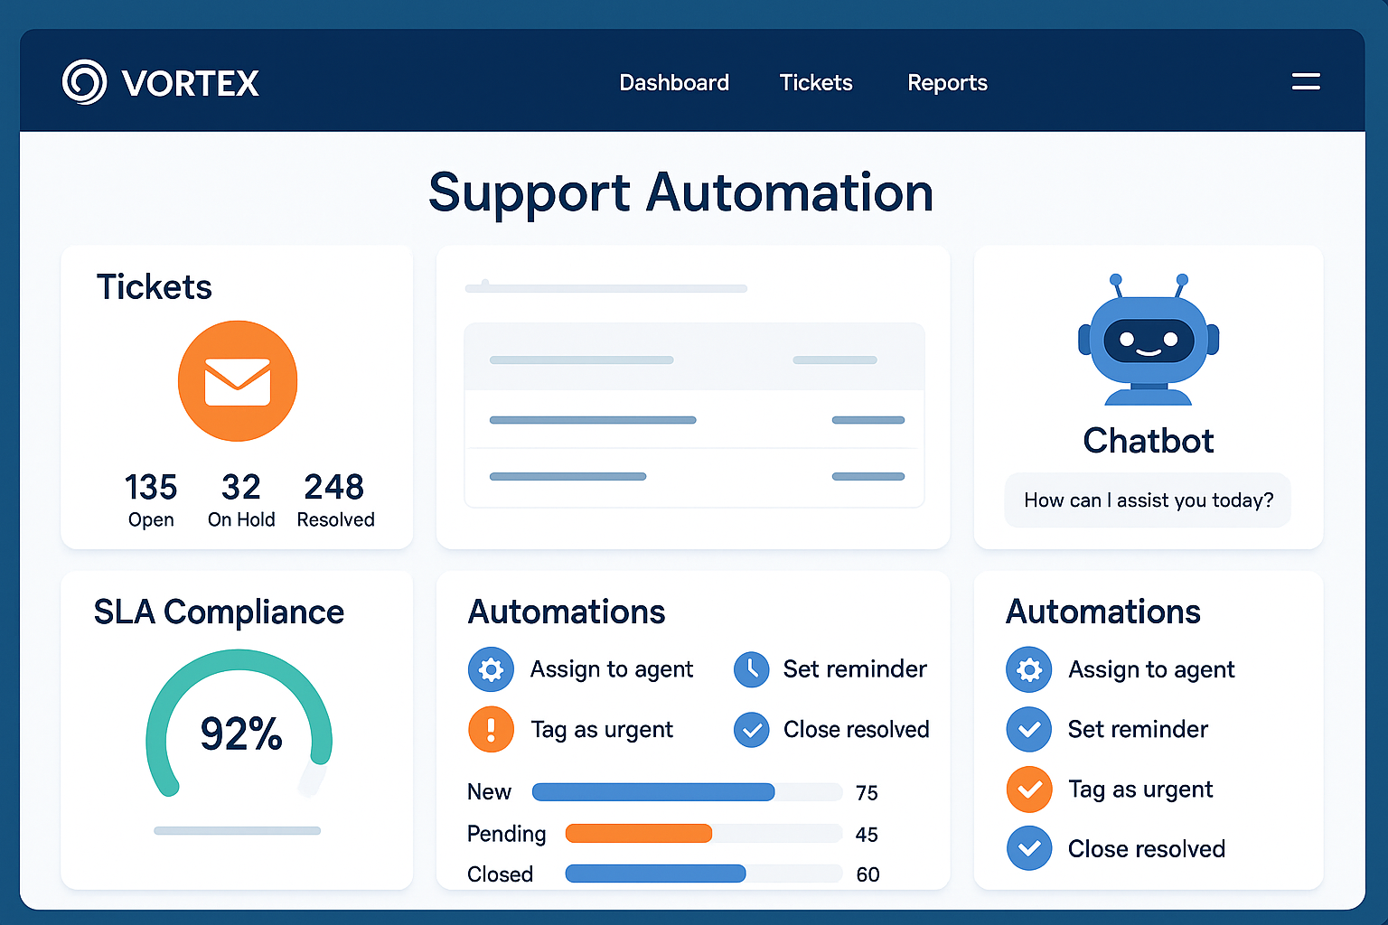1388x925 pixels.
Task: Expand the Automations panel
Action: [567, 612]
